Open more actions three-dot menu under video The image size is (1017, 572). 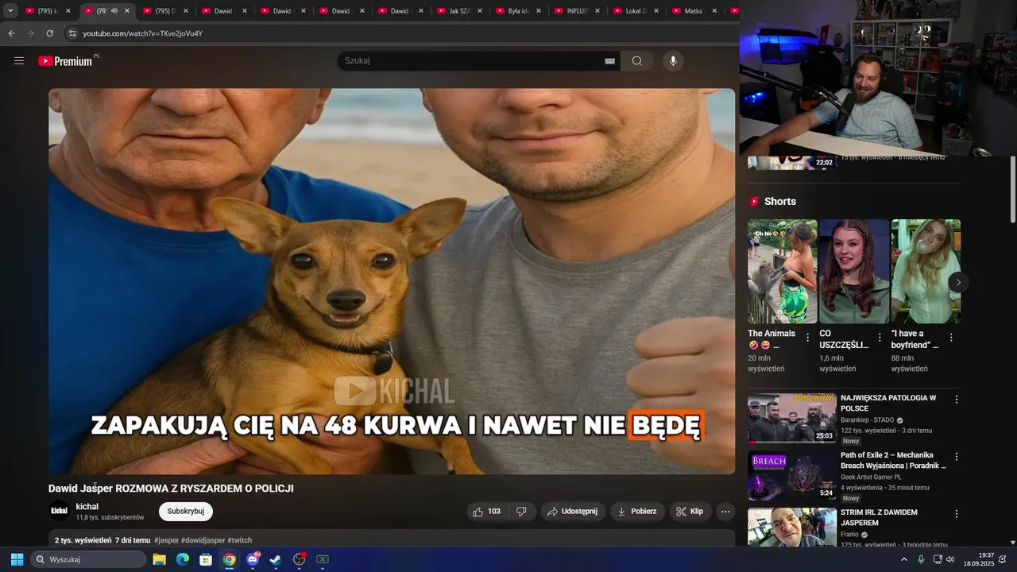(x=725, y=512)
